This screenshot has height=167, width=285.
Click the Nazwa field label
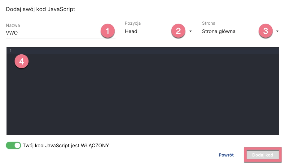coord(13,25)
